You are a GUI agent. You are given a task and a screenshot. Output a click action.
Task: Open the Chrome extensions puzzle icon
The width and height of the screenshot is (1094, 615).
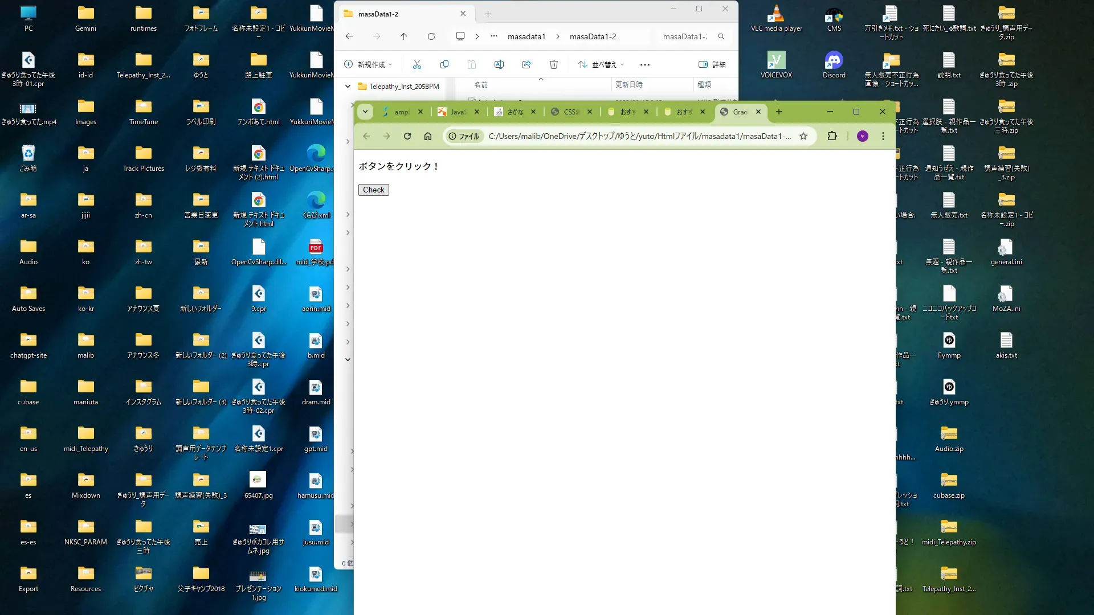click(832, 136)
